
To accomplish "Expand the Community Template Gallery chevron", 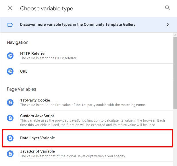I will [168, 25].
